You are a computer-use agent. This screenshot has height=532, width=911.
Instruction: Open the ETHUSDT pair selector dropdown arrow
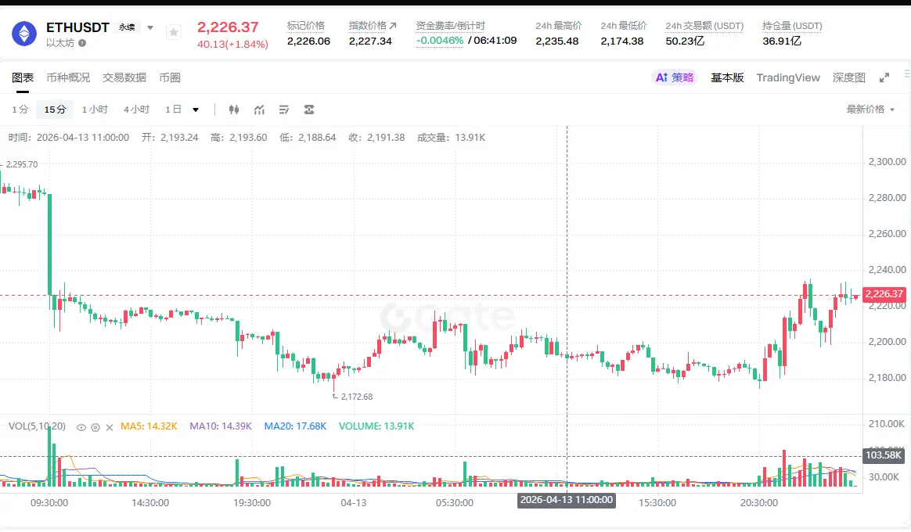[x=150, y=28]
